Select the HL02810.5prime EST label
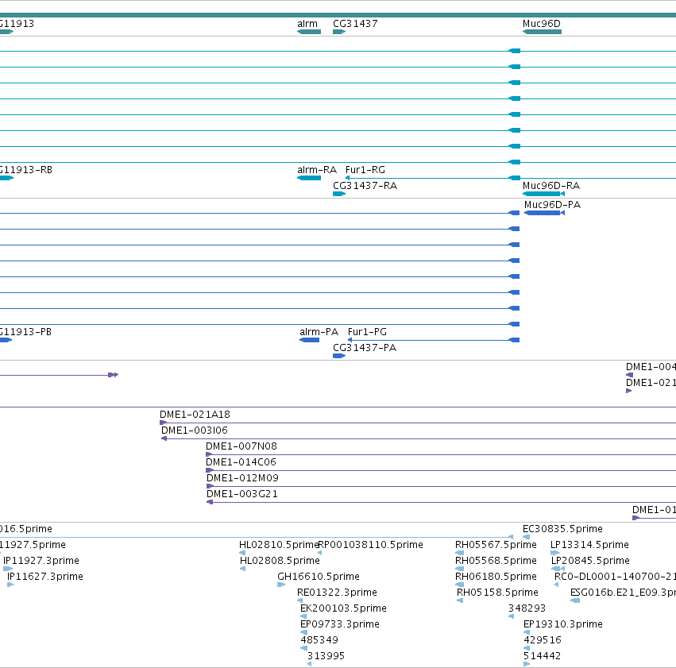This screenshot has width=676, height=668. point(279,545)
